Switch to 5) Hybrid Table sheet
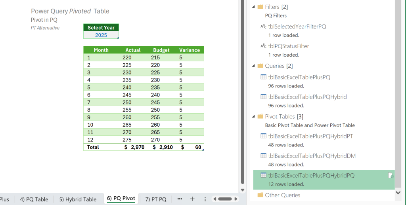The image size is (406, 205). (78, 199)
